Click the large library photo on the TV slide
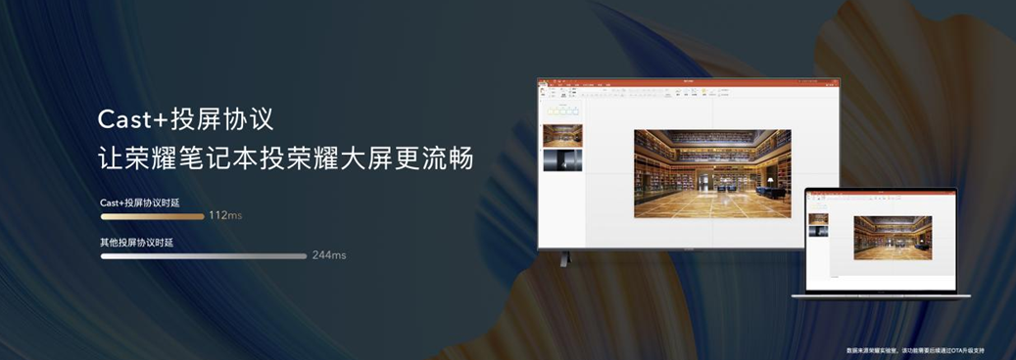Image resolution: width=1016 pixels, height=360 pixels. tap(712, 173)
